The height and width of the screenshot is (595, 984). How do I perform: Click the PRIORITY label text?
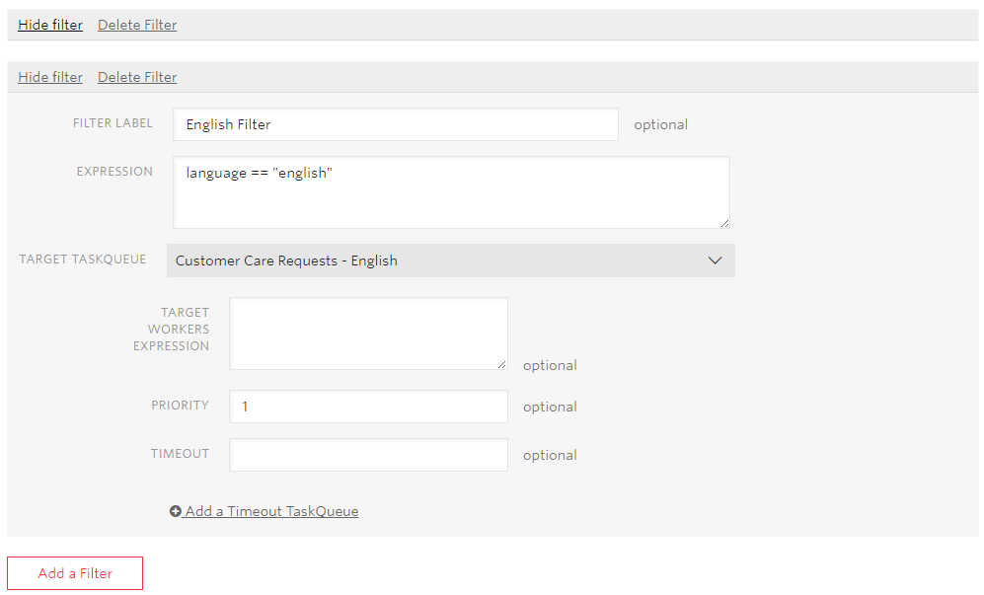point(180,406)
